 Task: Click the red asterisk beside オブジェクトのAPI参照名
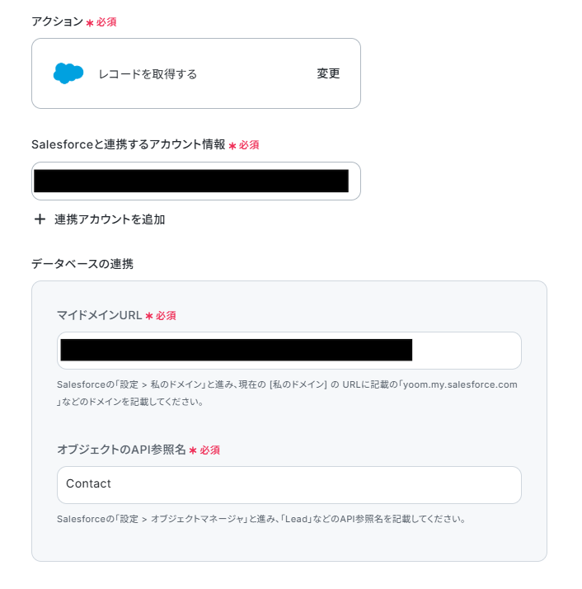pos(193,450)
